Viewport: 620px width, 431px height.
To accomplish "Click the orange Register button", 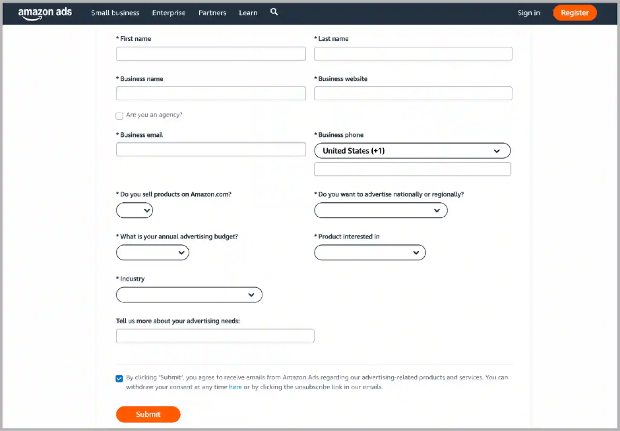I will click(575, 13).
